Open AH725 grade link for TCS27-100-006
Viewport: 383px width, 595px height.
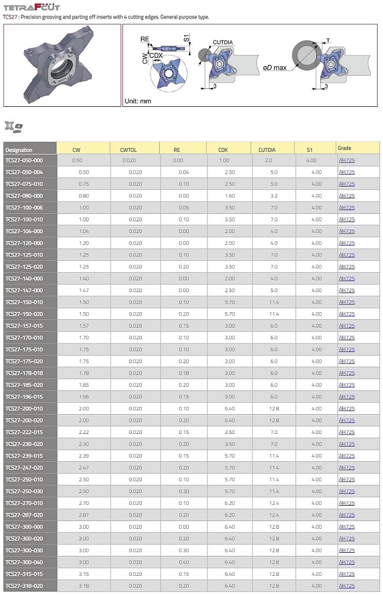[x=346, y=208]
